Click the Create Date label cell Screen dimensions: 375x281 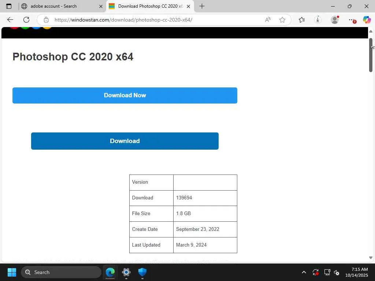151,229
